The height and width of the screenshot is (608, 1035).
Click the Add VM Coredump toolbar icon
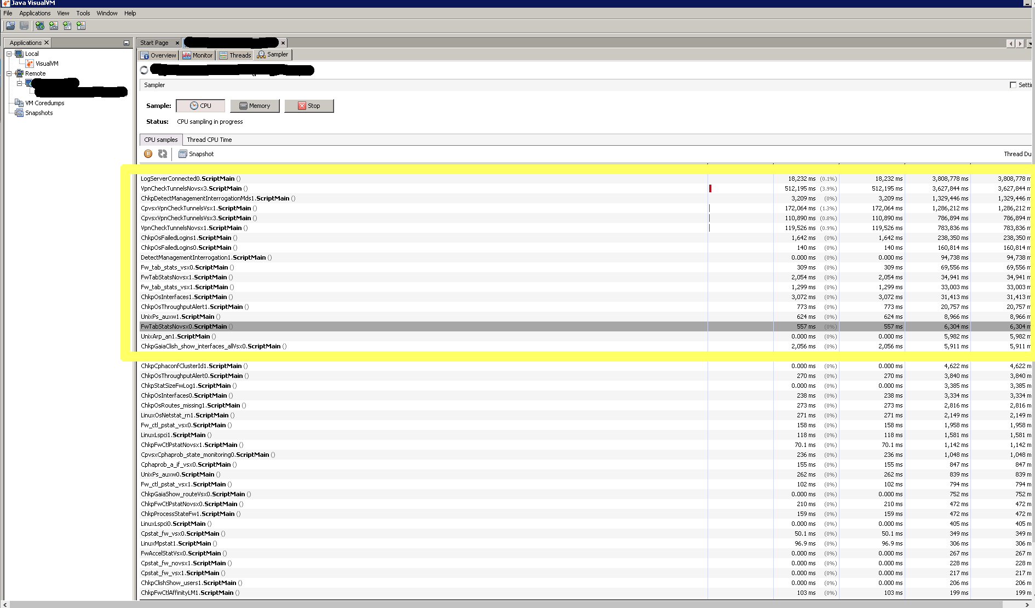(67, 26)
